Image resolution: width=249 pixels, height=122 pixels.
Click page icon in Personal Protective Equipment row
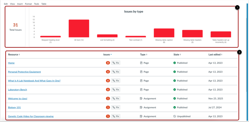141,72
